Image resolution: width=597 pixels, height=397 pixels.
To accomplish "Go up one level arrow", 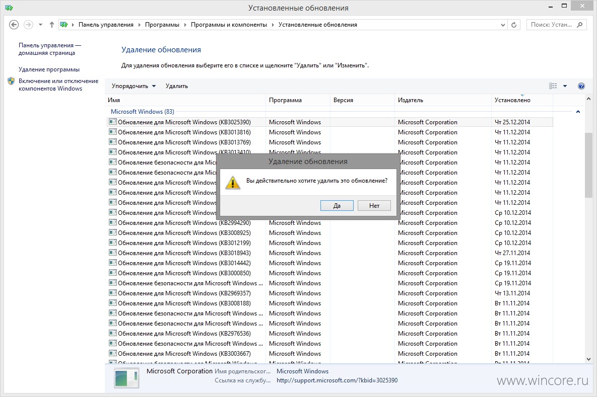I will click(x=52, y=25).
